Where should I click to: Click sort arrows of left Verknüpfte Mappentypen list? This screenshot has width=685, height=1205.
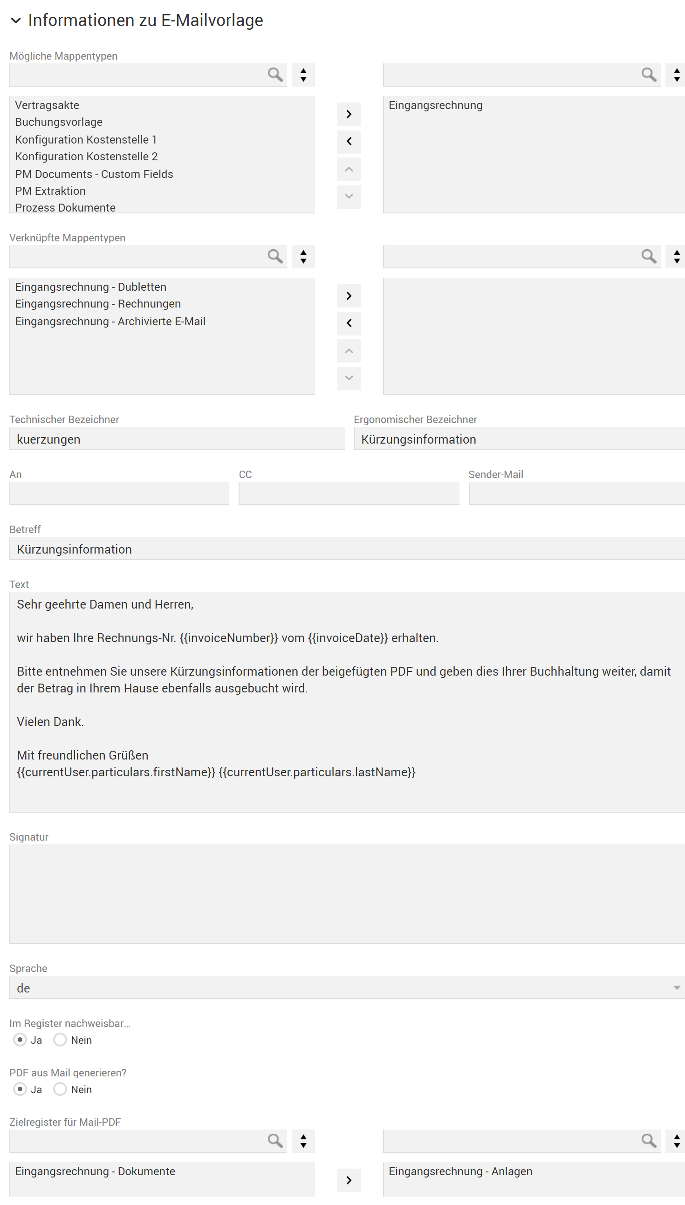point(303,257)
